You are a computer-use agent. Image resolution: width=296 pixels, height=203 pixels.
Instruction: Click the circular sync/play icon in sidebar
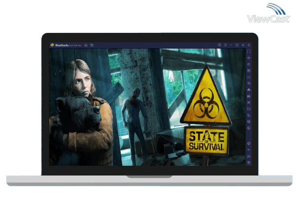(x=249, y=83)
